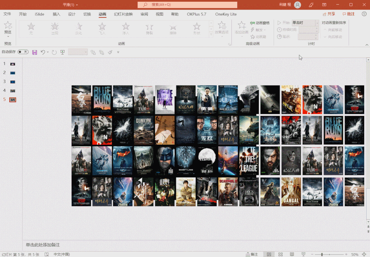Open the Customize Quick Access Toolbar dropdown
Viewport: 370px width, 257px height.
[x=118, y=52]
